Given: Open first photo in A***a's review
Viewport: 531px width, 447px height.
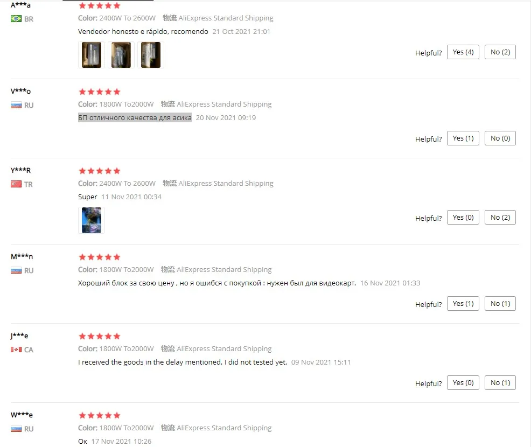Looking at the screenshot, I should coord(92,55).
